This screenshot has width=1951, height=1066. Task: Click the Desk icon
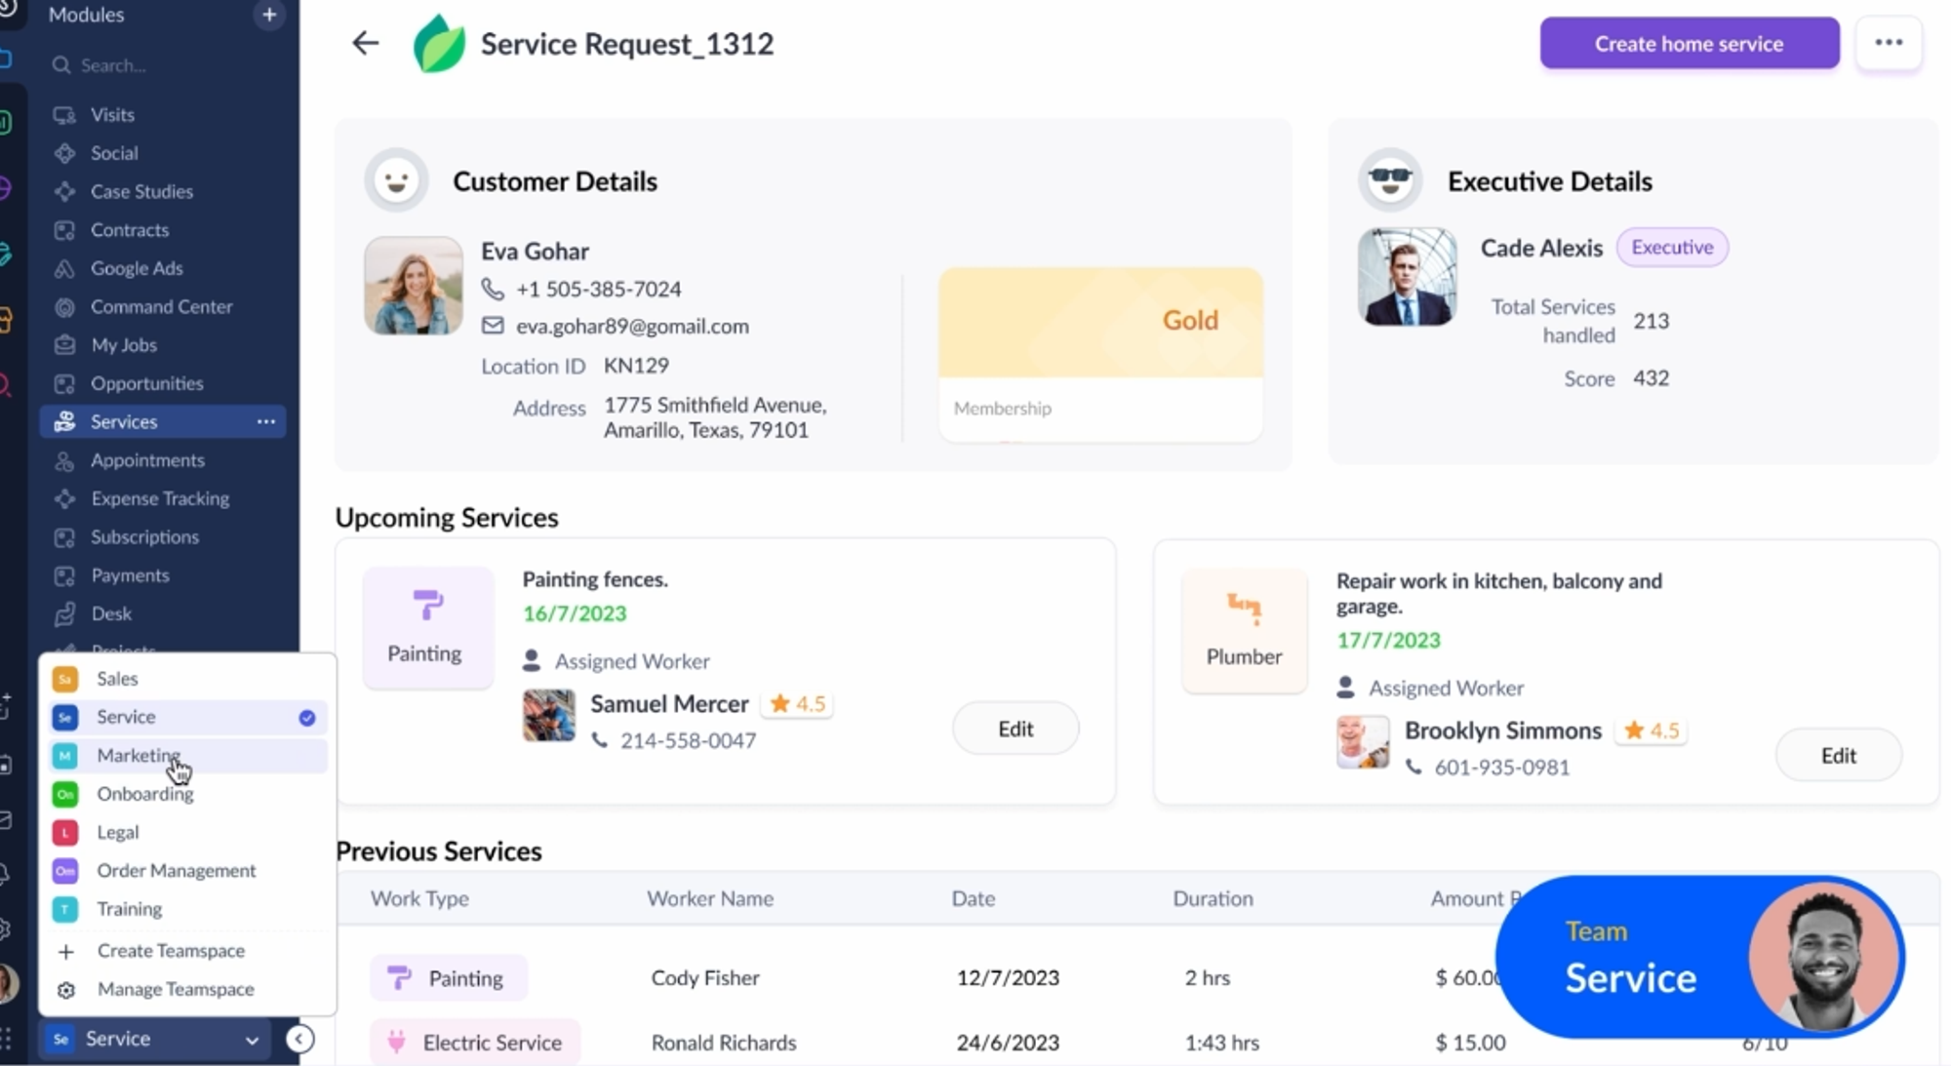(64, 613)
